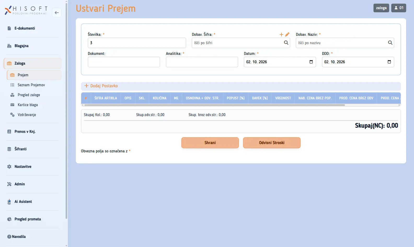Go to Seznam Prejemov
414x247 pixels.
coord(34,85)
